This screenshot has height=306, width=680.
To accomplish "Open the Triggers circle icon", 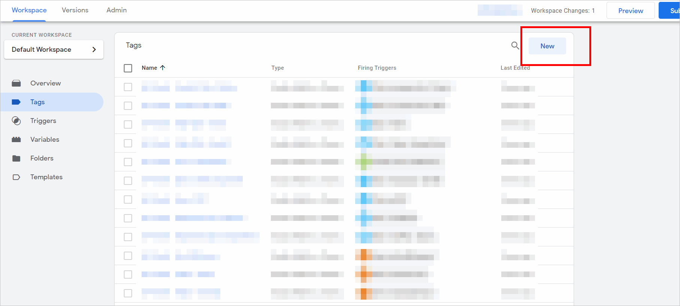I will pyautogui.click(x=16, y=121).
